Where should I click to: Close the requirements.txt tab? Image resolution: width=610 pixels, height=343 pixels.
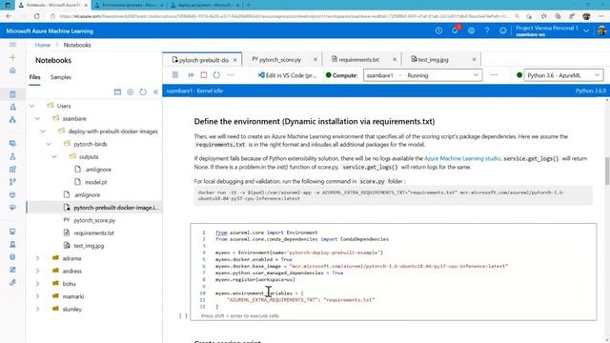[x=395, y=59]
